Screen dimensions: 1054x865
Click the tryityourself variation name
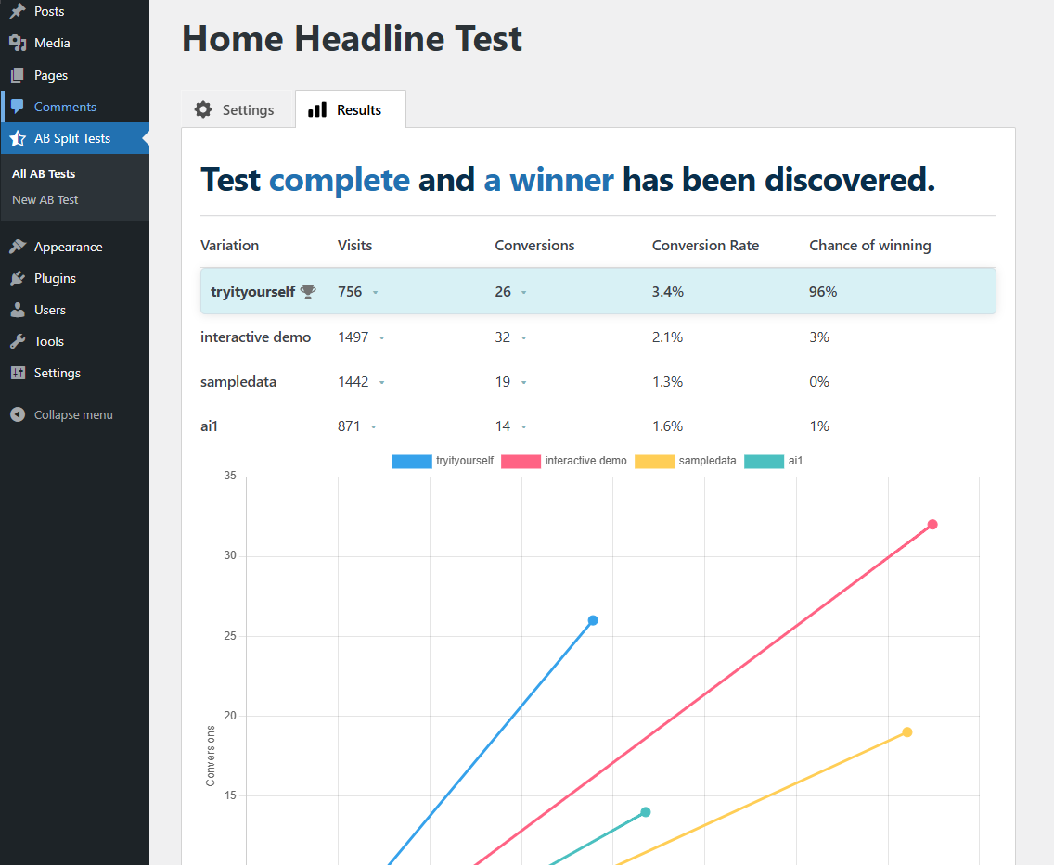point(252,291)
